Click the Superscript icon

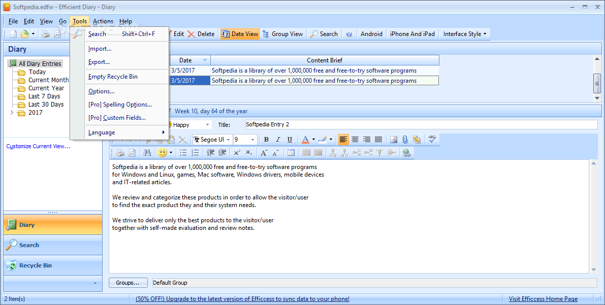[237, 153]
